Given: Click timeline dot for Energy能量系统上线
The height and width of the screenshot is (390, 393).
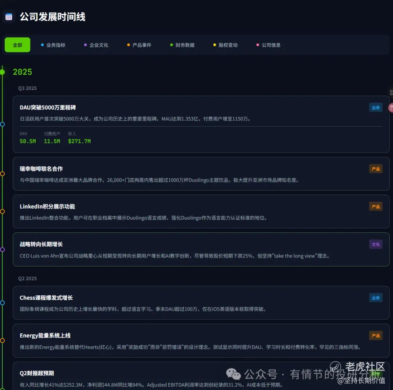Looking at the screenshot, I should click(x=2, y=340).
